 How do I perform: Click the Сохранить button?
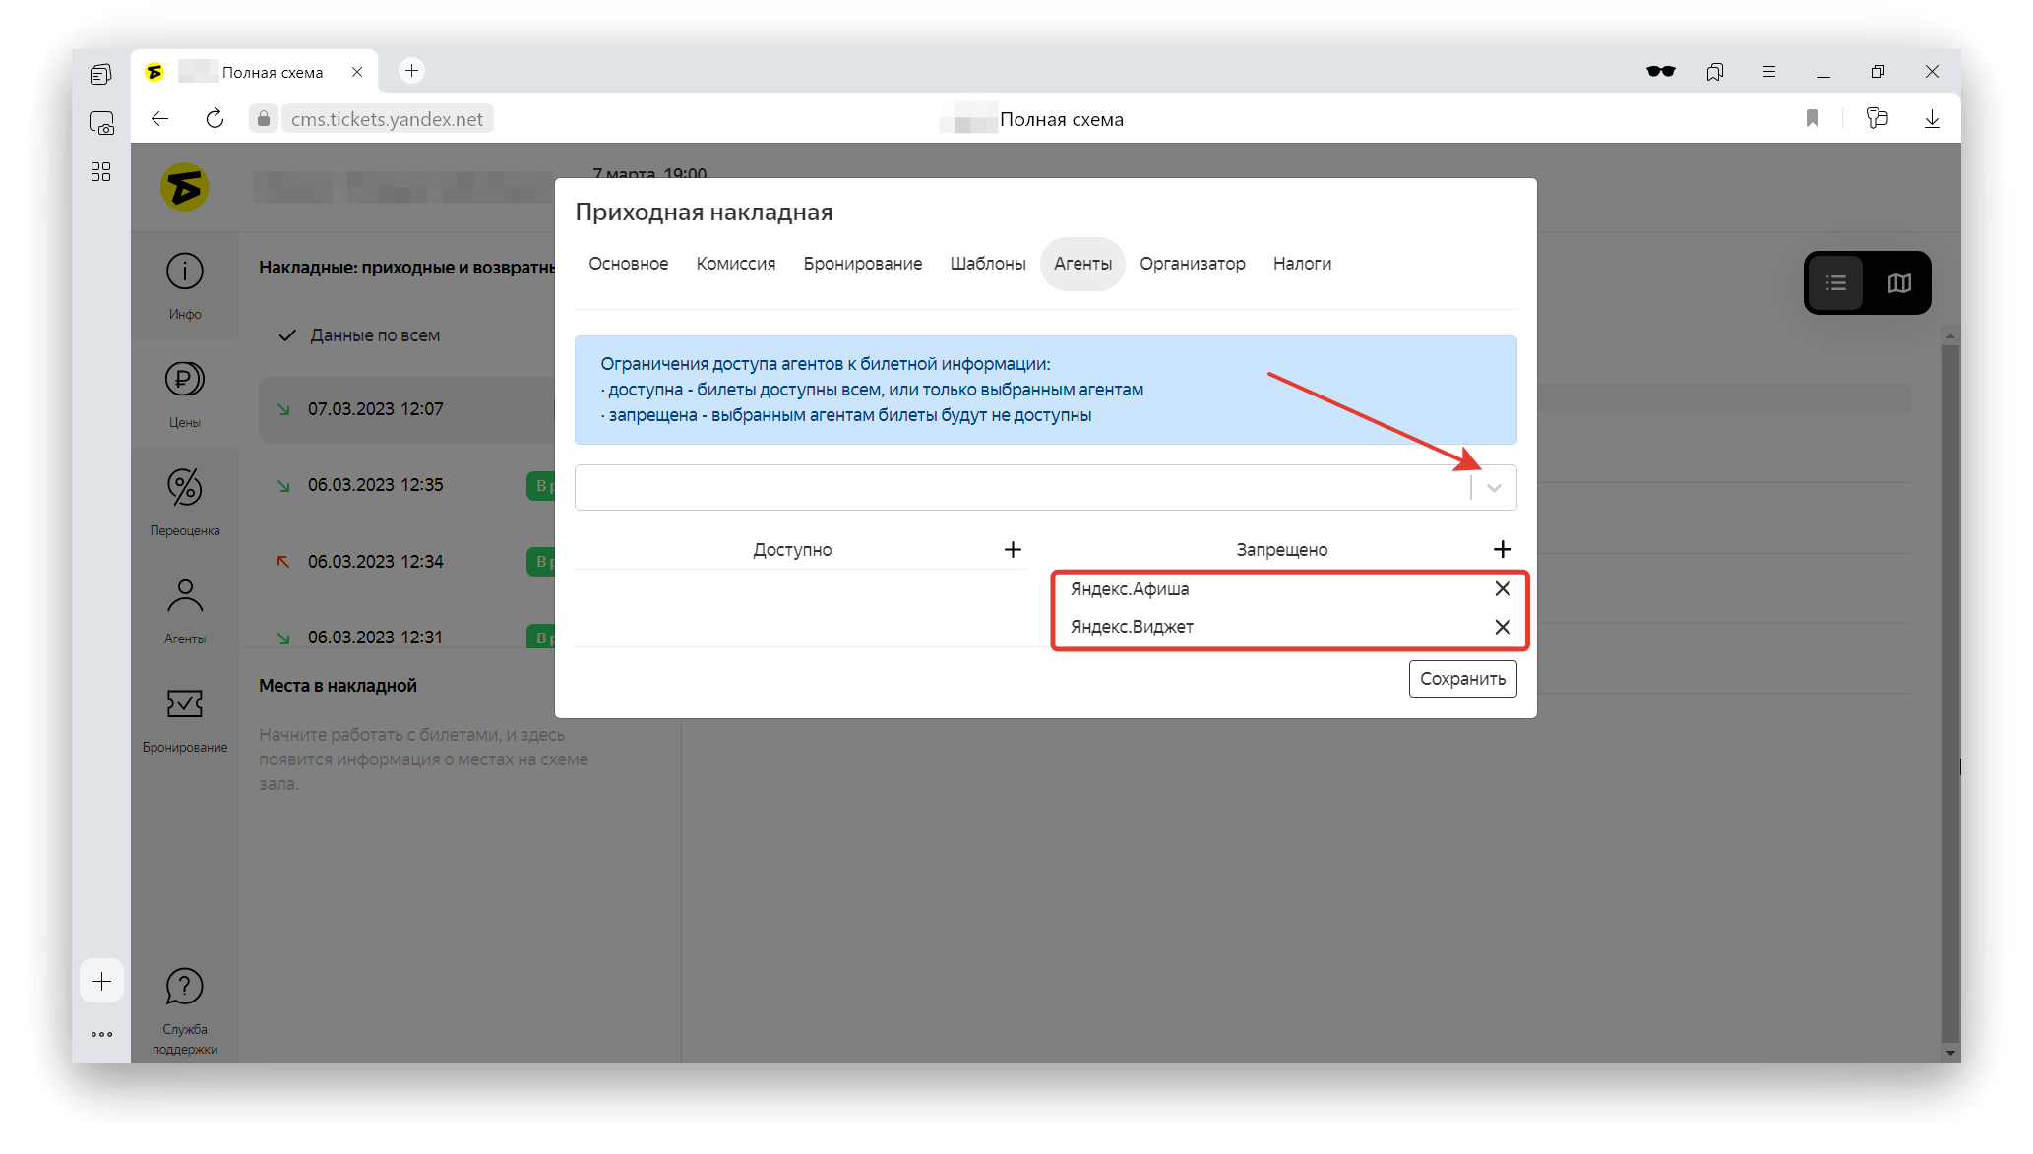coord(1462,679)
